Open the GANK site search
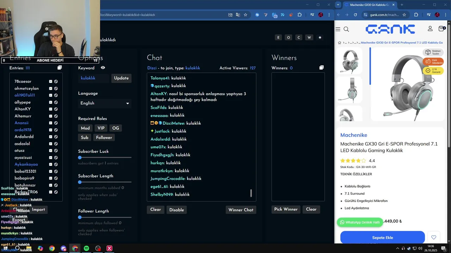The image size is (451, 253). tap(346, 29)
